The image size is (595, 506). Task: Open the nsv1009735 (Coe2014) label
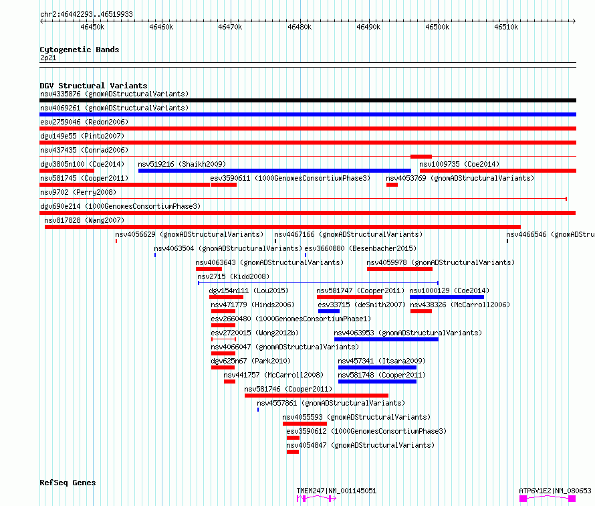click(459, 164)
